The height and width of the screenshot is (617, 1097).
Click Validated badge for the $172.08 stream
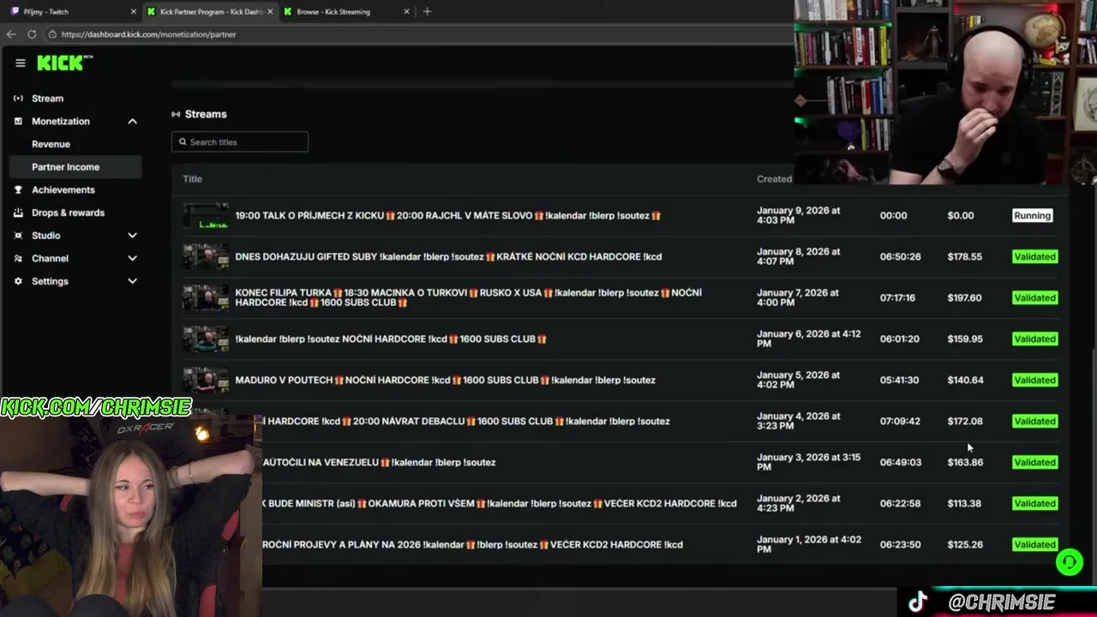pos(1034,422)
